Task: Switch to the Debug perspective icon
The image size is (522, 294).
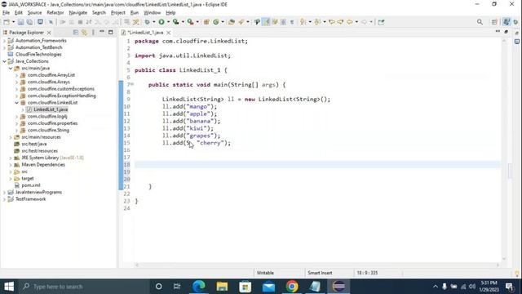Action: 515,22
